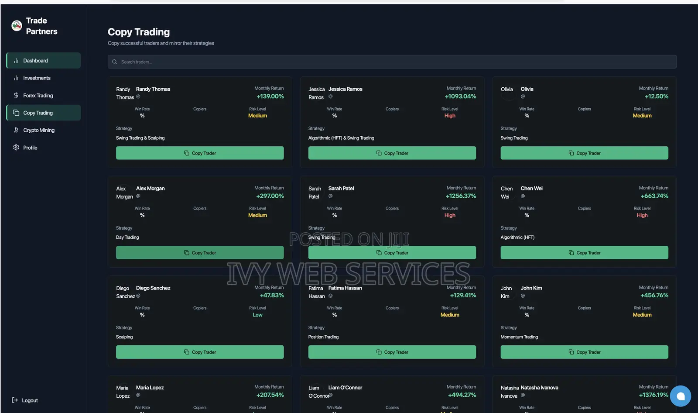
Task: Copy trader Alex Morgan
Action: pyautogui.click(x=200, y=253)
